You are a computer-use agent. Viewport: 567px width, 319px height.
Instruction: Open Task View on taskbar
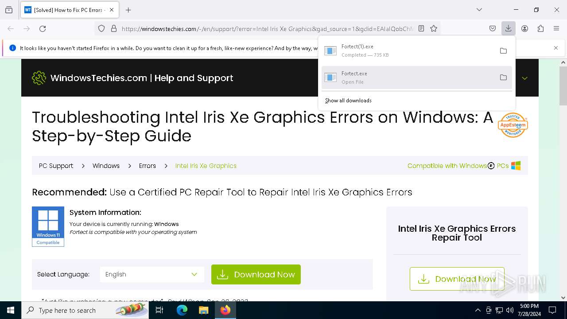click(159, 310)
